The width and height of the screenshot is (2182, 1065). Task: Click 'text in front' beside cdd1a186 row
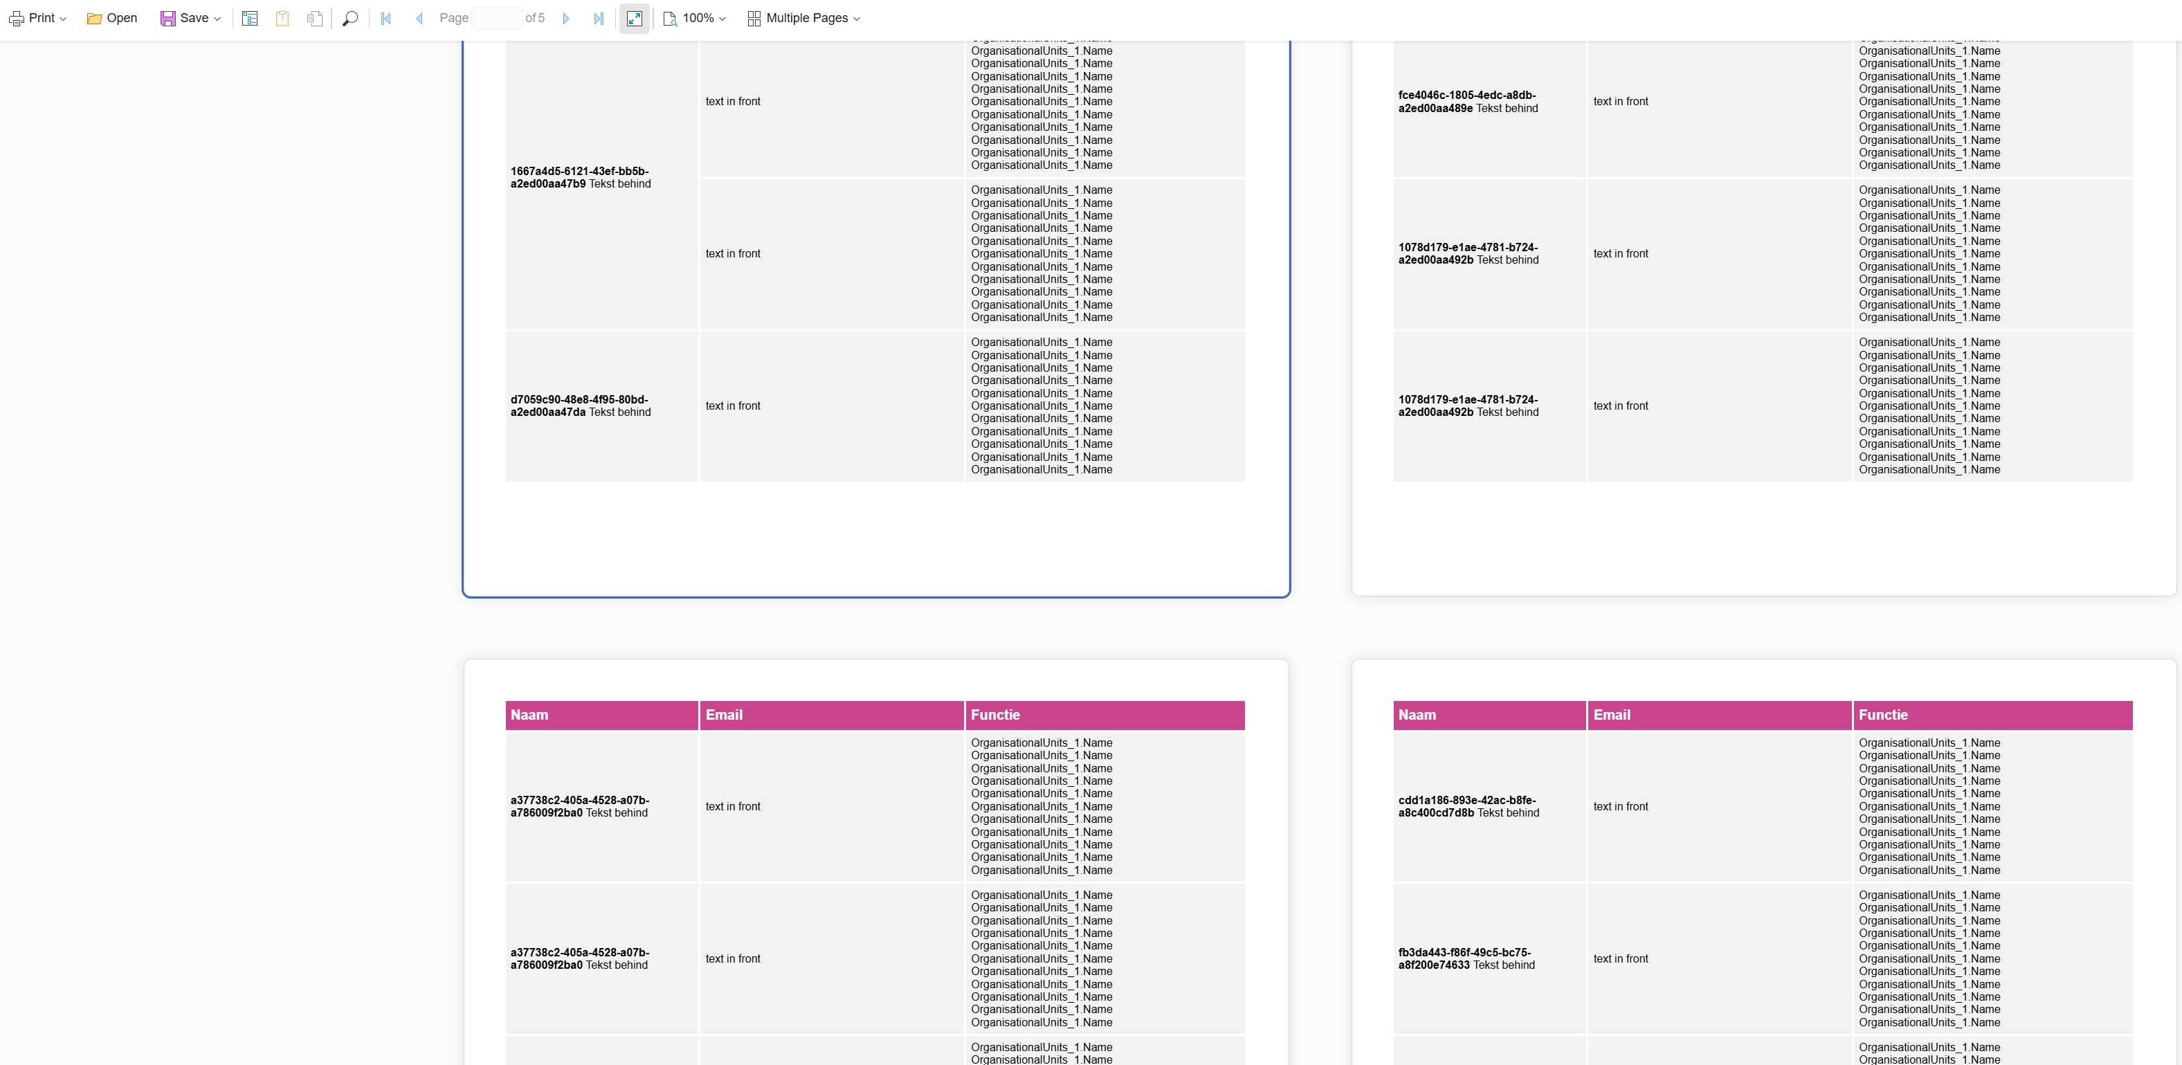pyautogui.click(x=1620, y=807)
